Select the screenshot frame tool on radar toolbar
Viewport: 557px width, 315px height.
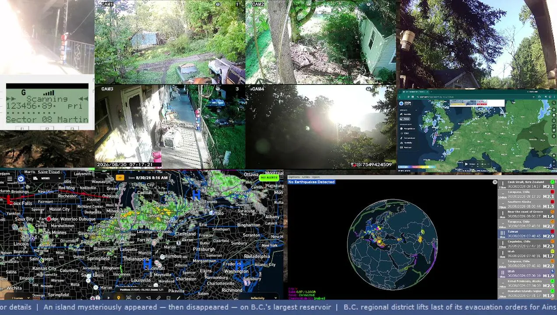[x=128, y=298]
